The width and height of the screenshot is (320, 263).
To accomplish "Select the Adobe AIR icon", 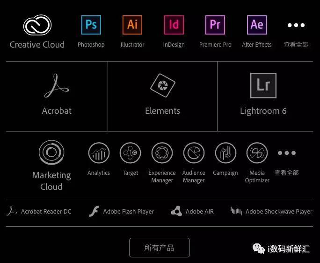I will 176,211.
